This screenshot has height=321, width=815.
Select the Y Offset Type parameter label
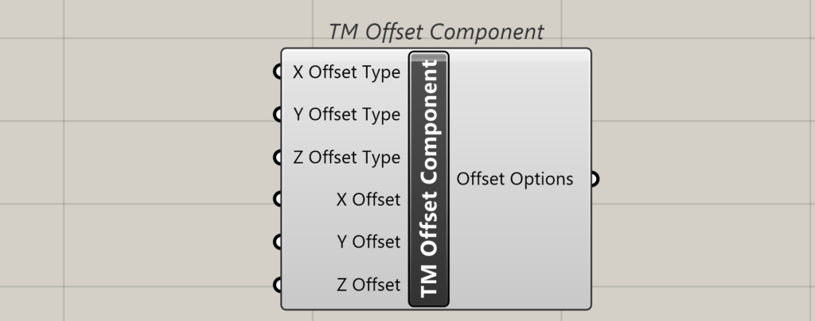(346, 114)
